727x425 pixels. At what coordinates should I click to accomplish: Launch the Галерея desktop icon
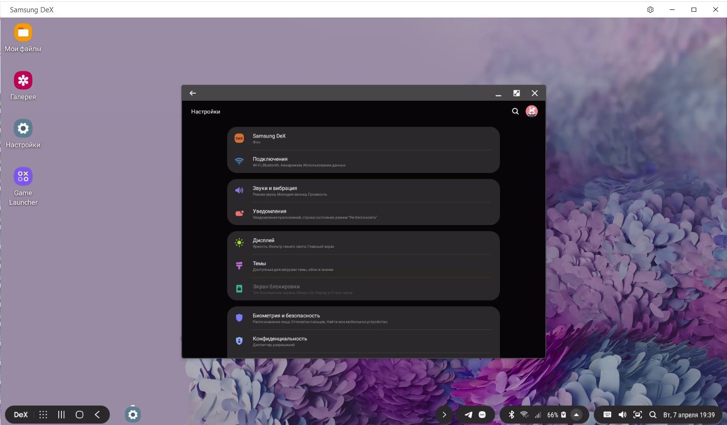pos(23,86)
